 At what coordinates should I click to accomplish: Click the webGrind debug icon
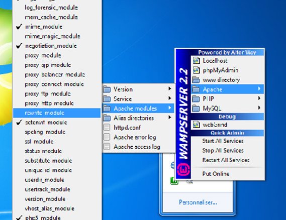(197, 125)
